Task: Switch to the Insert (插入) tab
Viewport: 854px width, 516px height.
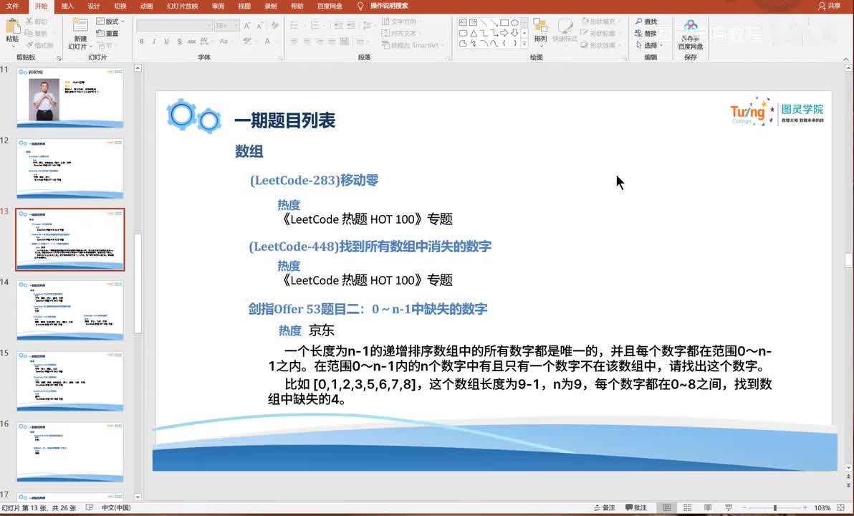Action: (67, 6)
